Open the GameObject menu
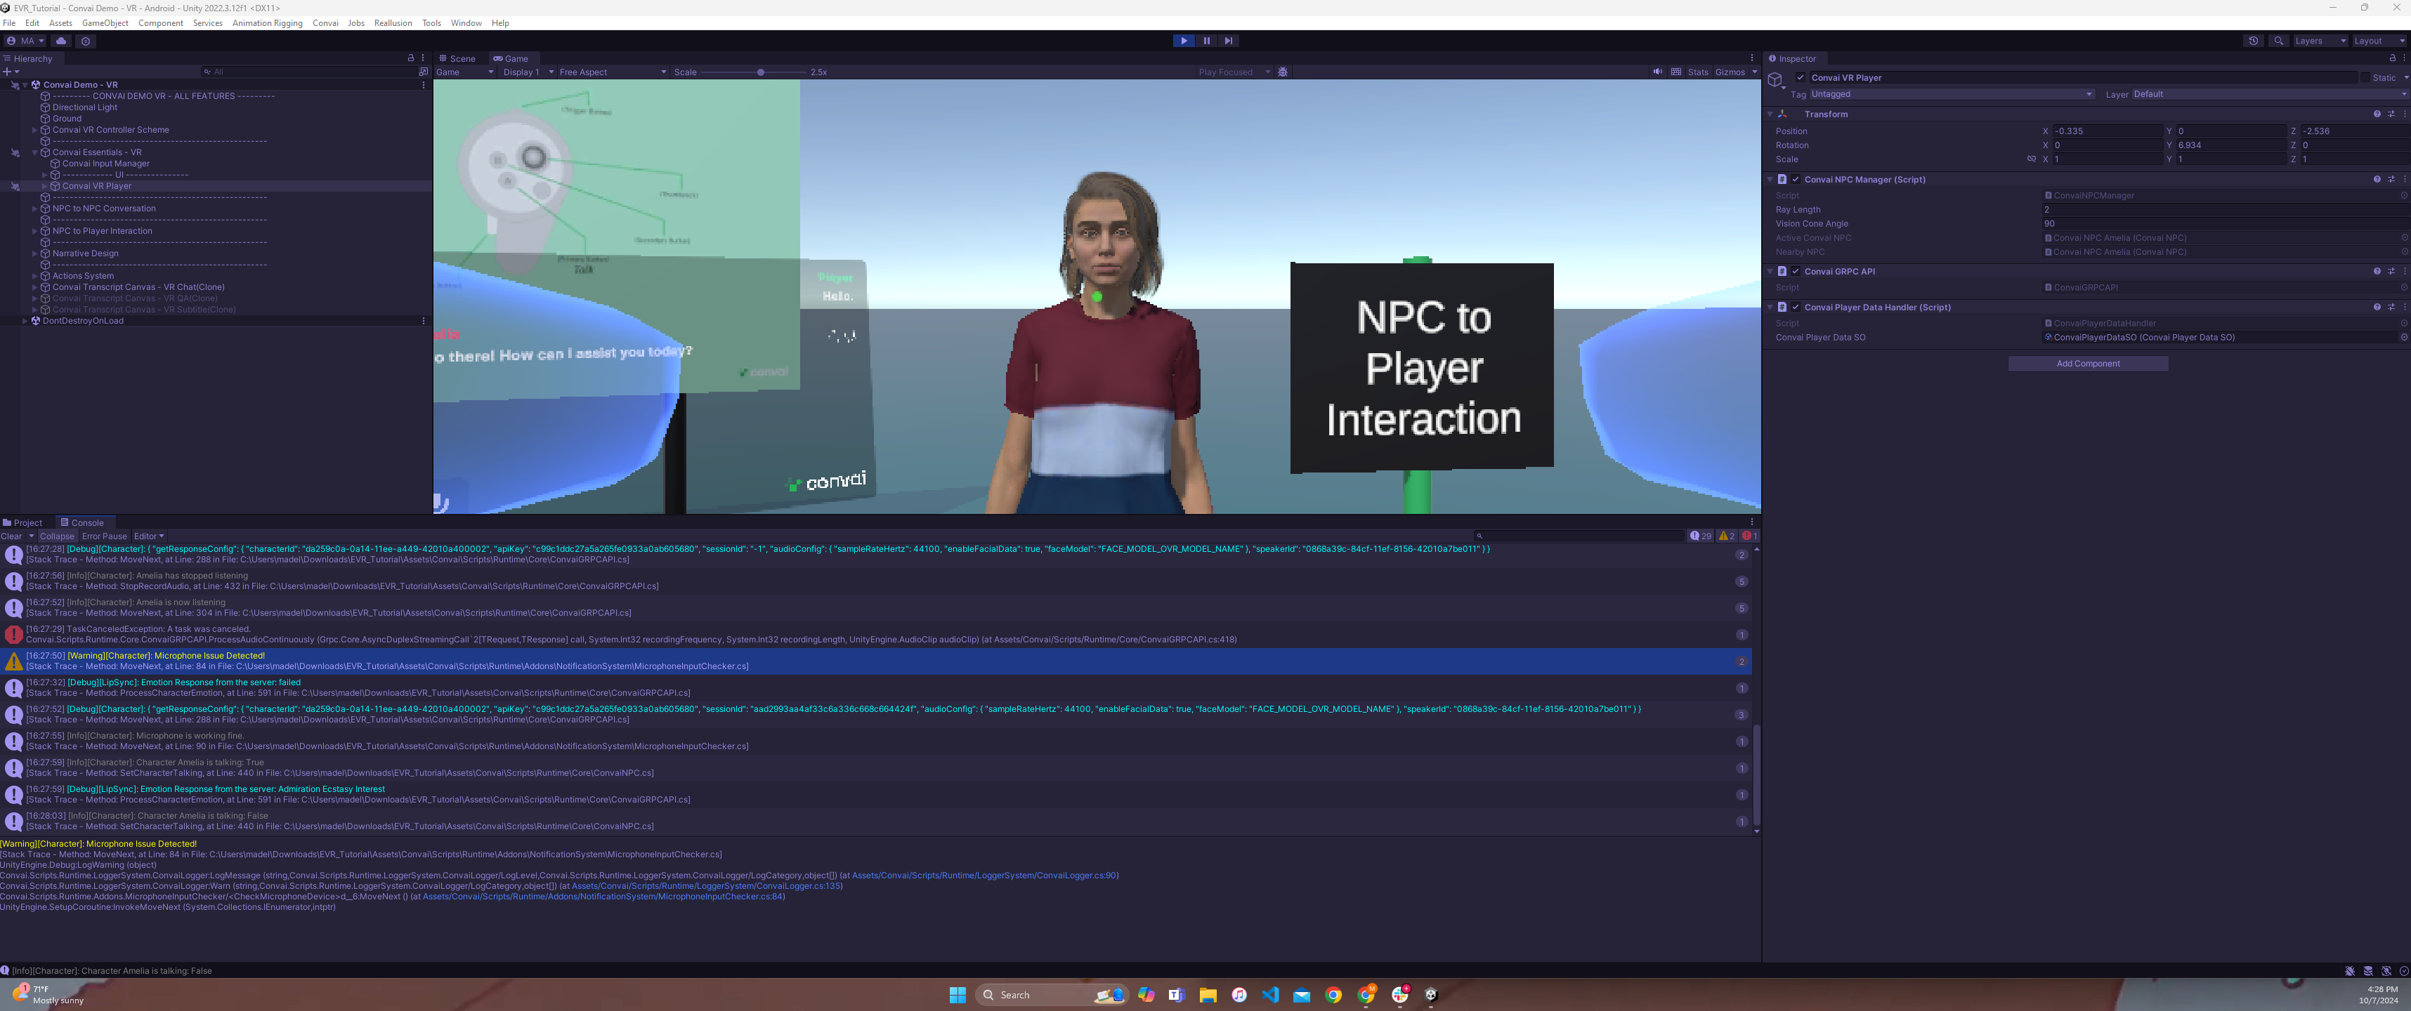 (105, 22)
